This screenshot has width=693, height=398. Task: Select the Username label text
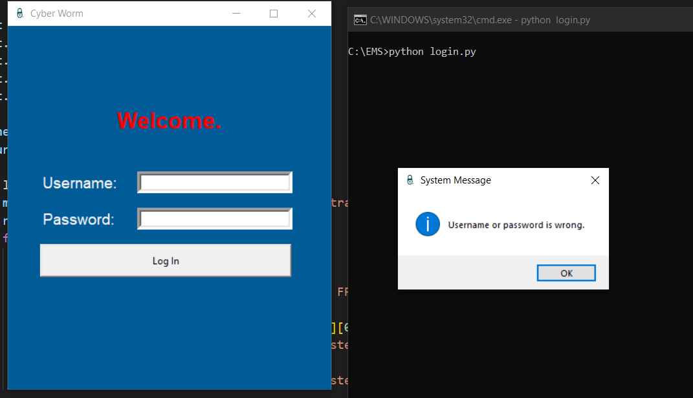[80, 183]
